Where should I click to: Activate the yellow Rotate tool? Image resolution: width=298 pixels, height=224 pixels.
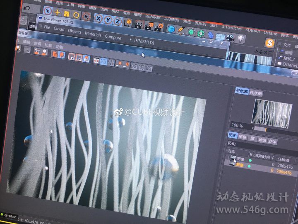point(76,15)
